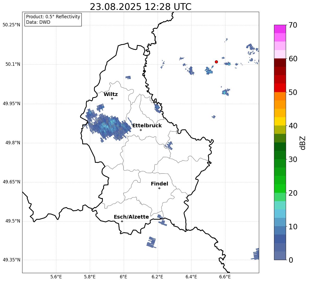Click the 6.4°E longitude label

point(191,277)
